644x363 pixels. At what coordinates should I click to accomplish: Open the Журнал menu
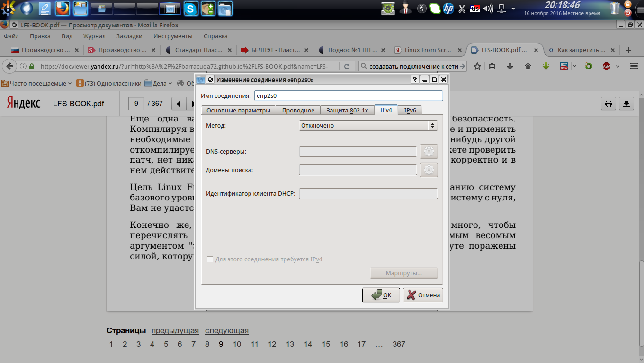click(x=94, y=36)
